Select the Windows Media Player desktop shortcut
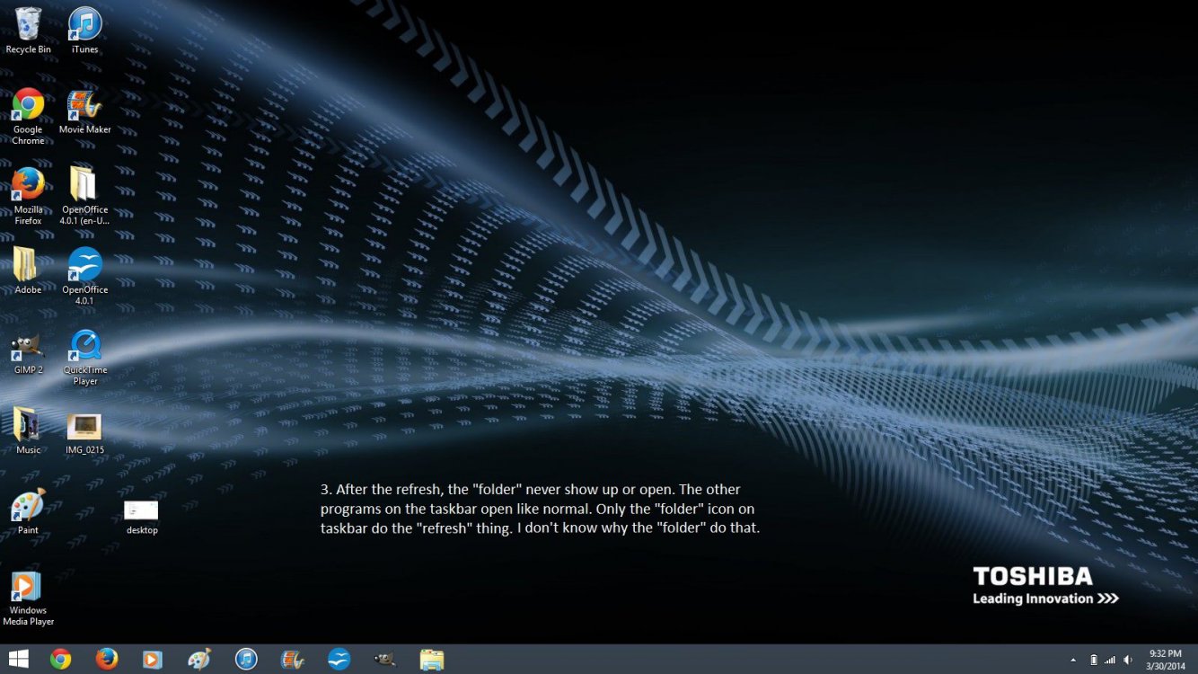The height and width of the screenshot is (674, 1198). click(x=28, y=598)
